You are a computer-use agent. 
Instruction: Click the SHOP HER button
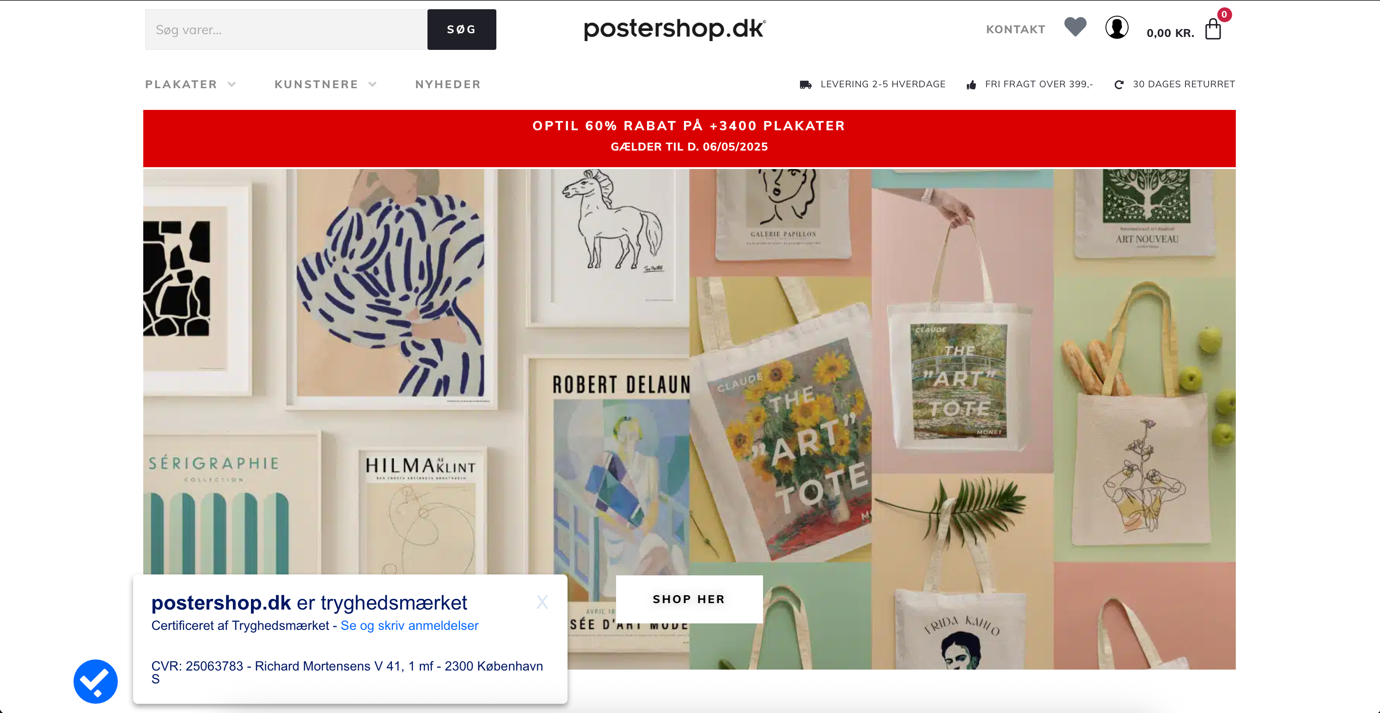point(689,599)
